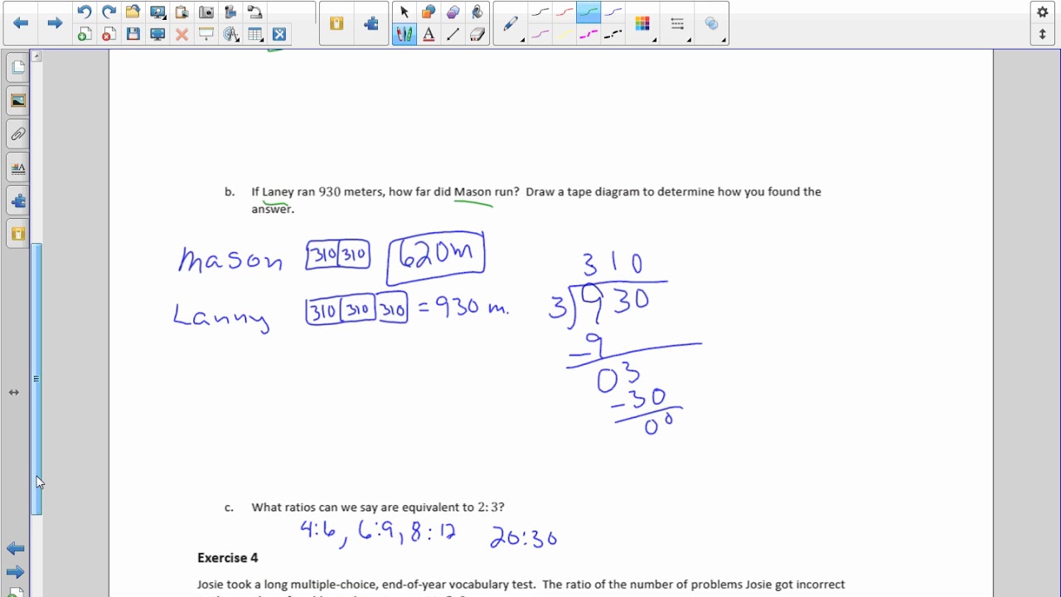
Task: Open the Properties side tab
Action: click(x=17, y=167)
